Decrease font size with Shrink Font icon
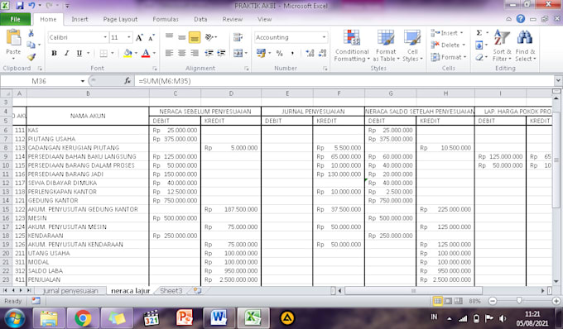This screenshot has height=329, width=563. tap(152, 37)
